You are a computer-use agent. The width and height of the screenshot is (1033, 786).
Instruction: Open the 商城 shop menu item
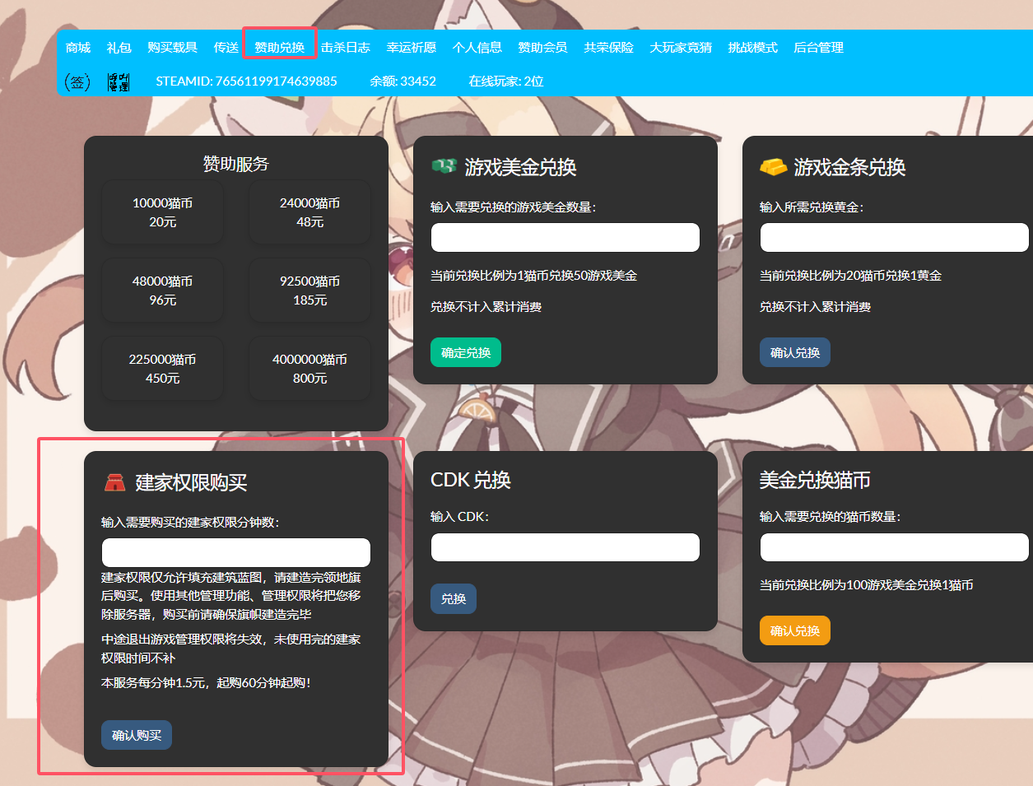coord(78,48)
